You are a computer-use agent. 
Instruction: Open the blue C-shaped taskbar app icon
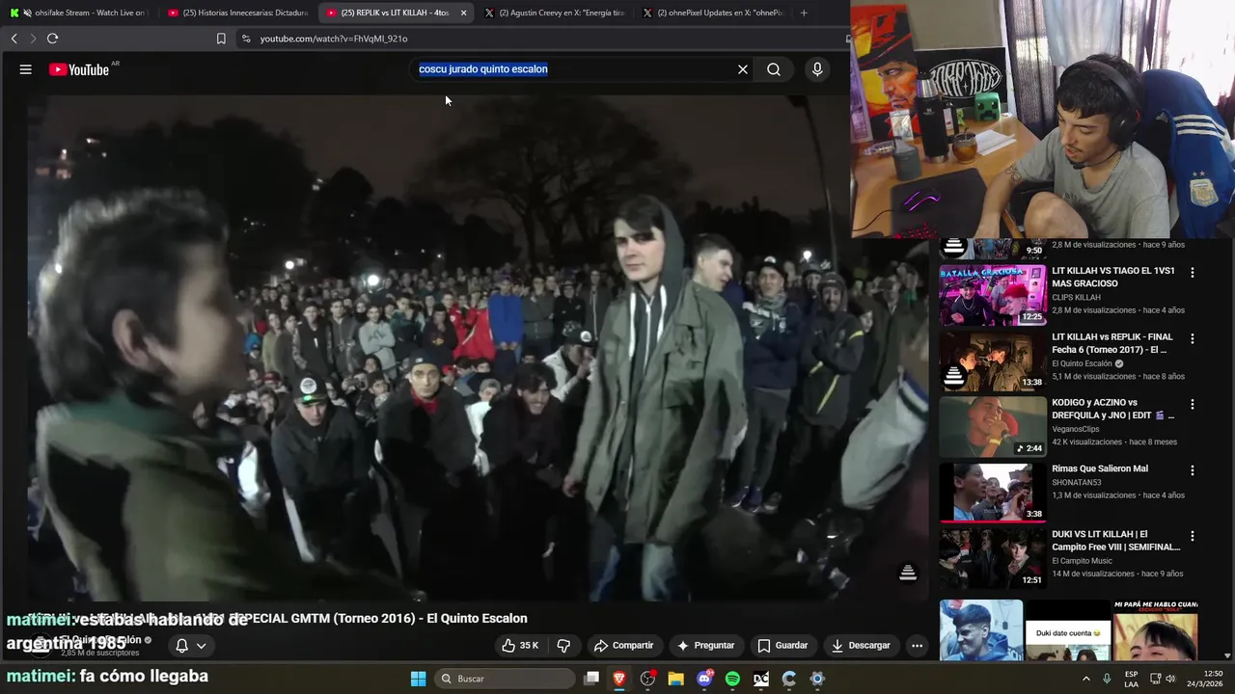coord(789,679)
